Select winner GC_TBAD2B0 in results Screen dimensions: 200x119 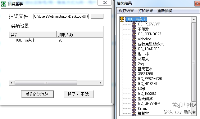148,49
